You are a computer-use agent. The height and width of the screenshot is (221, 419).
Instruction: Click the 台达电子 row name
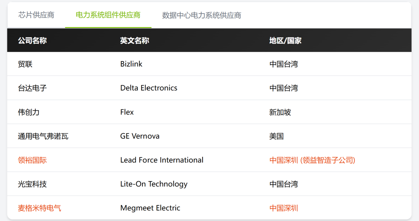(32, 88)
